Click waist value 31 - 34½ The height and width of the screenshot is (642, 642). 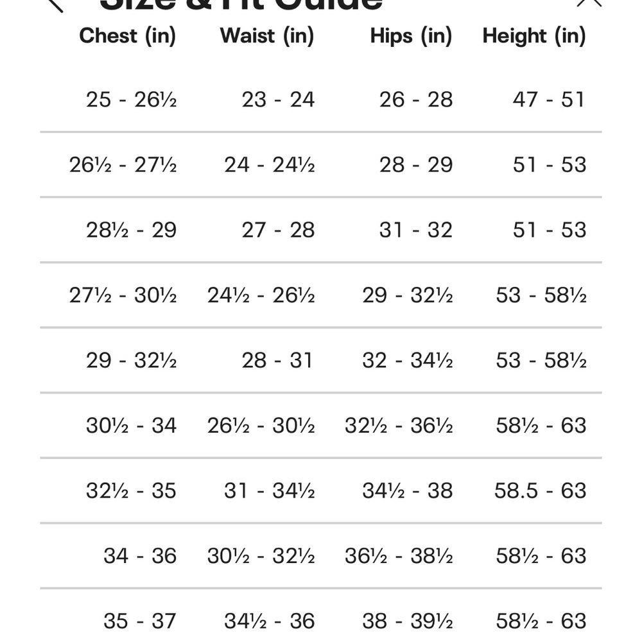[270, 490]
